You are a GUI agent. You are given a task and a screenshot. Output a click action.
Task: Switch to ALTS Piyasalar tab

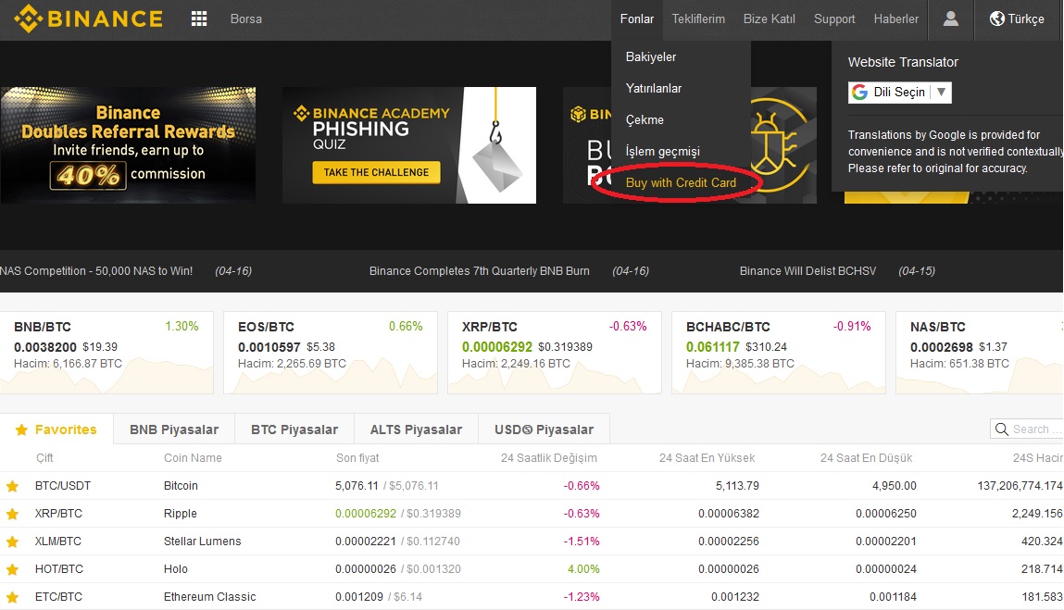[416, 429]
